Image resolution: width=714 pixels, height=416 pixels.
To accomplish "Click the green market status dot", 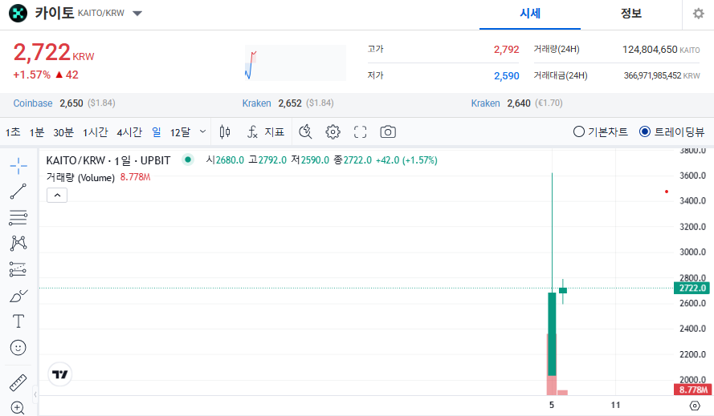I will (x=188, y=160).
